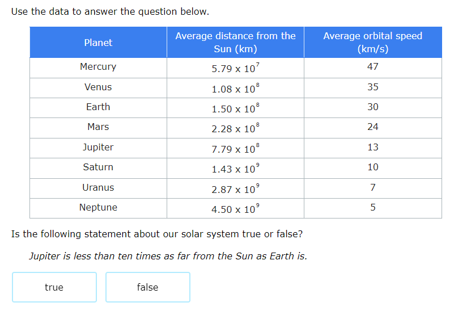The height and width of the screenshot is (315, 454).
Task: Click the Venus row label
Action: tap(98, 87)
